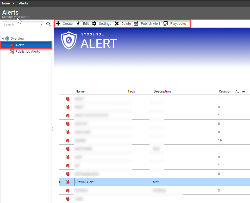The width and height of the screenshot is (250, 203).
Task: Sort by the Name column header
Action: [80, 91]
